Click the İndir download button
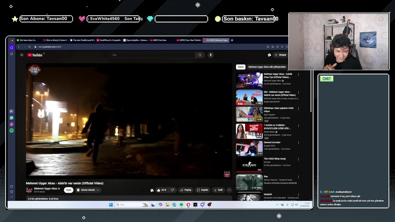This screenshot has width=395, height=222. (218, 190)
